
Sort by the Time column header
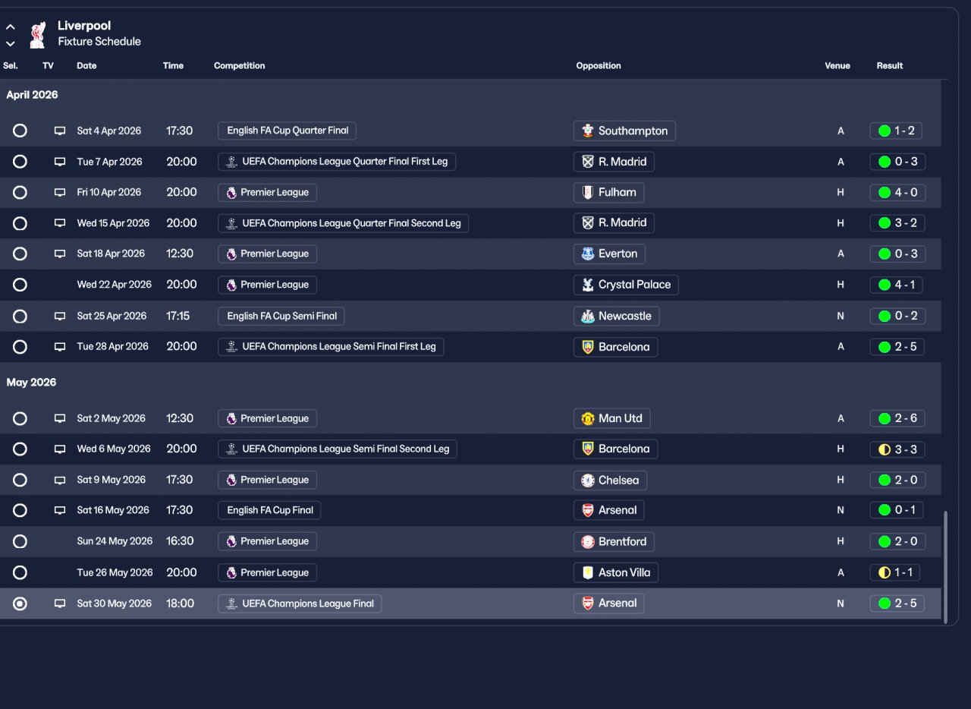pyautogui.click(x=173, y=66)
